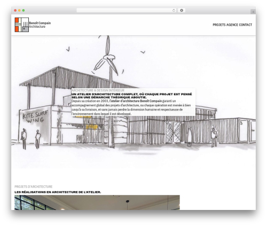Click 'LES RÉALISATIONS EN ARCHITECTURE DE L'ATELIER.' heading

point(58,192)
